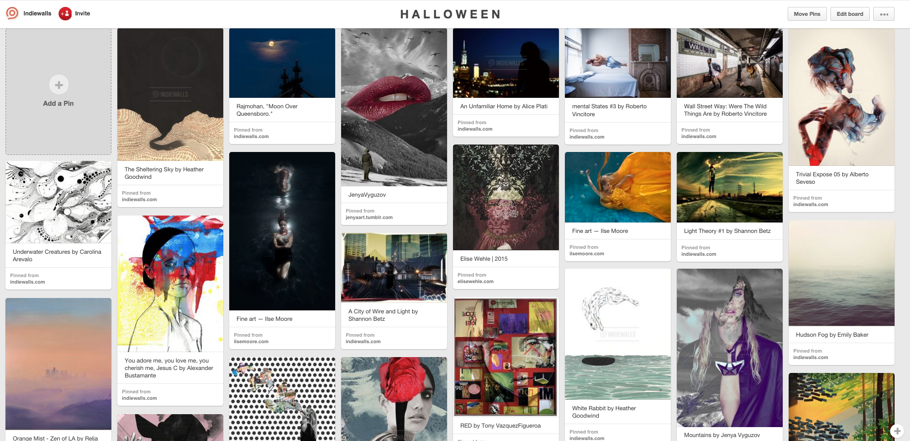The height and width of the screenshot is (441, 910).
Task: Click the Indiewalls profile logo icon
Action: (12, 13)
